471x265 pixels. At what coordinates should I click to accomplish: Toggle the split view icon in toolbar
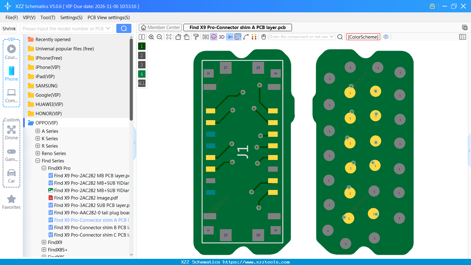coord(142,37)
